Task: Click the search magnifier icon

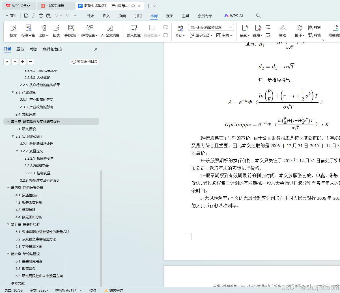Action: pos(258,16)
